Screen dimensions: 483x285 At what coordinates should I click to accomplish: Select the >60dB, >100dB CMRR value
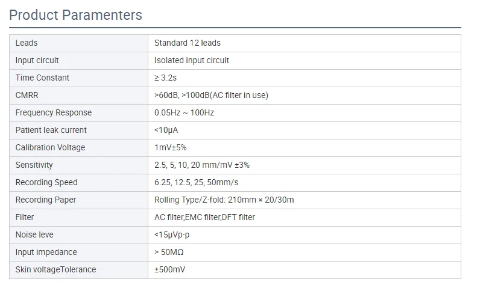(x=211, y=95)
